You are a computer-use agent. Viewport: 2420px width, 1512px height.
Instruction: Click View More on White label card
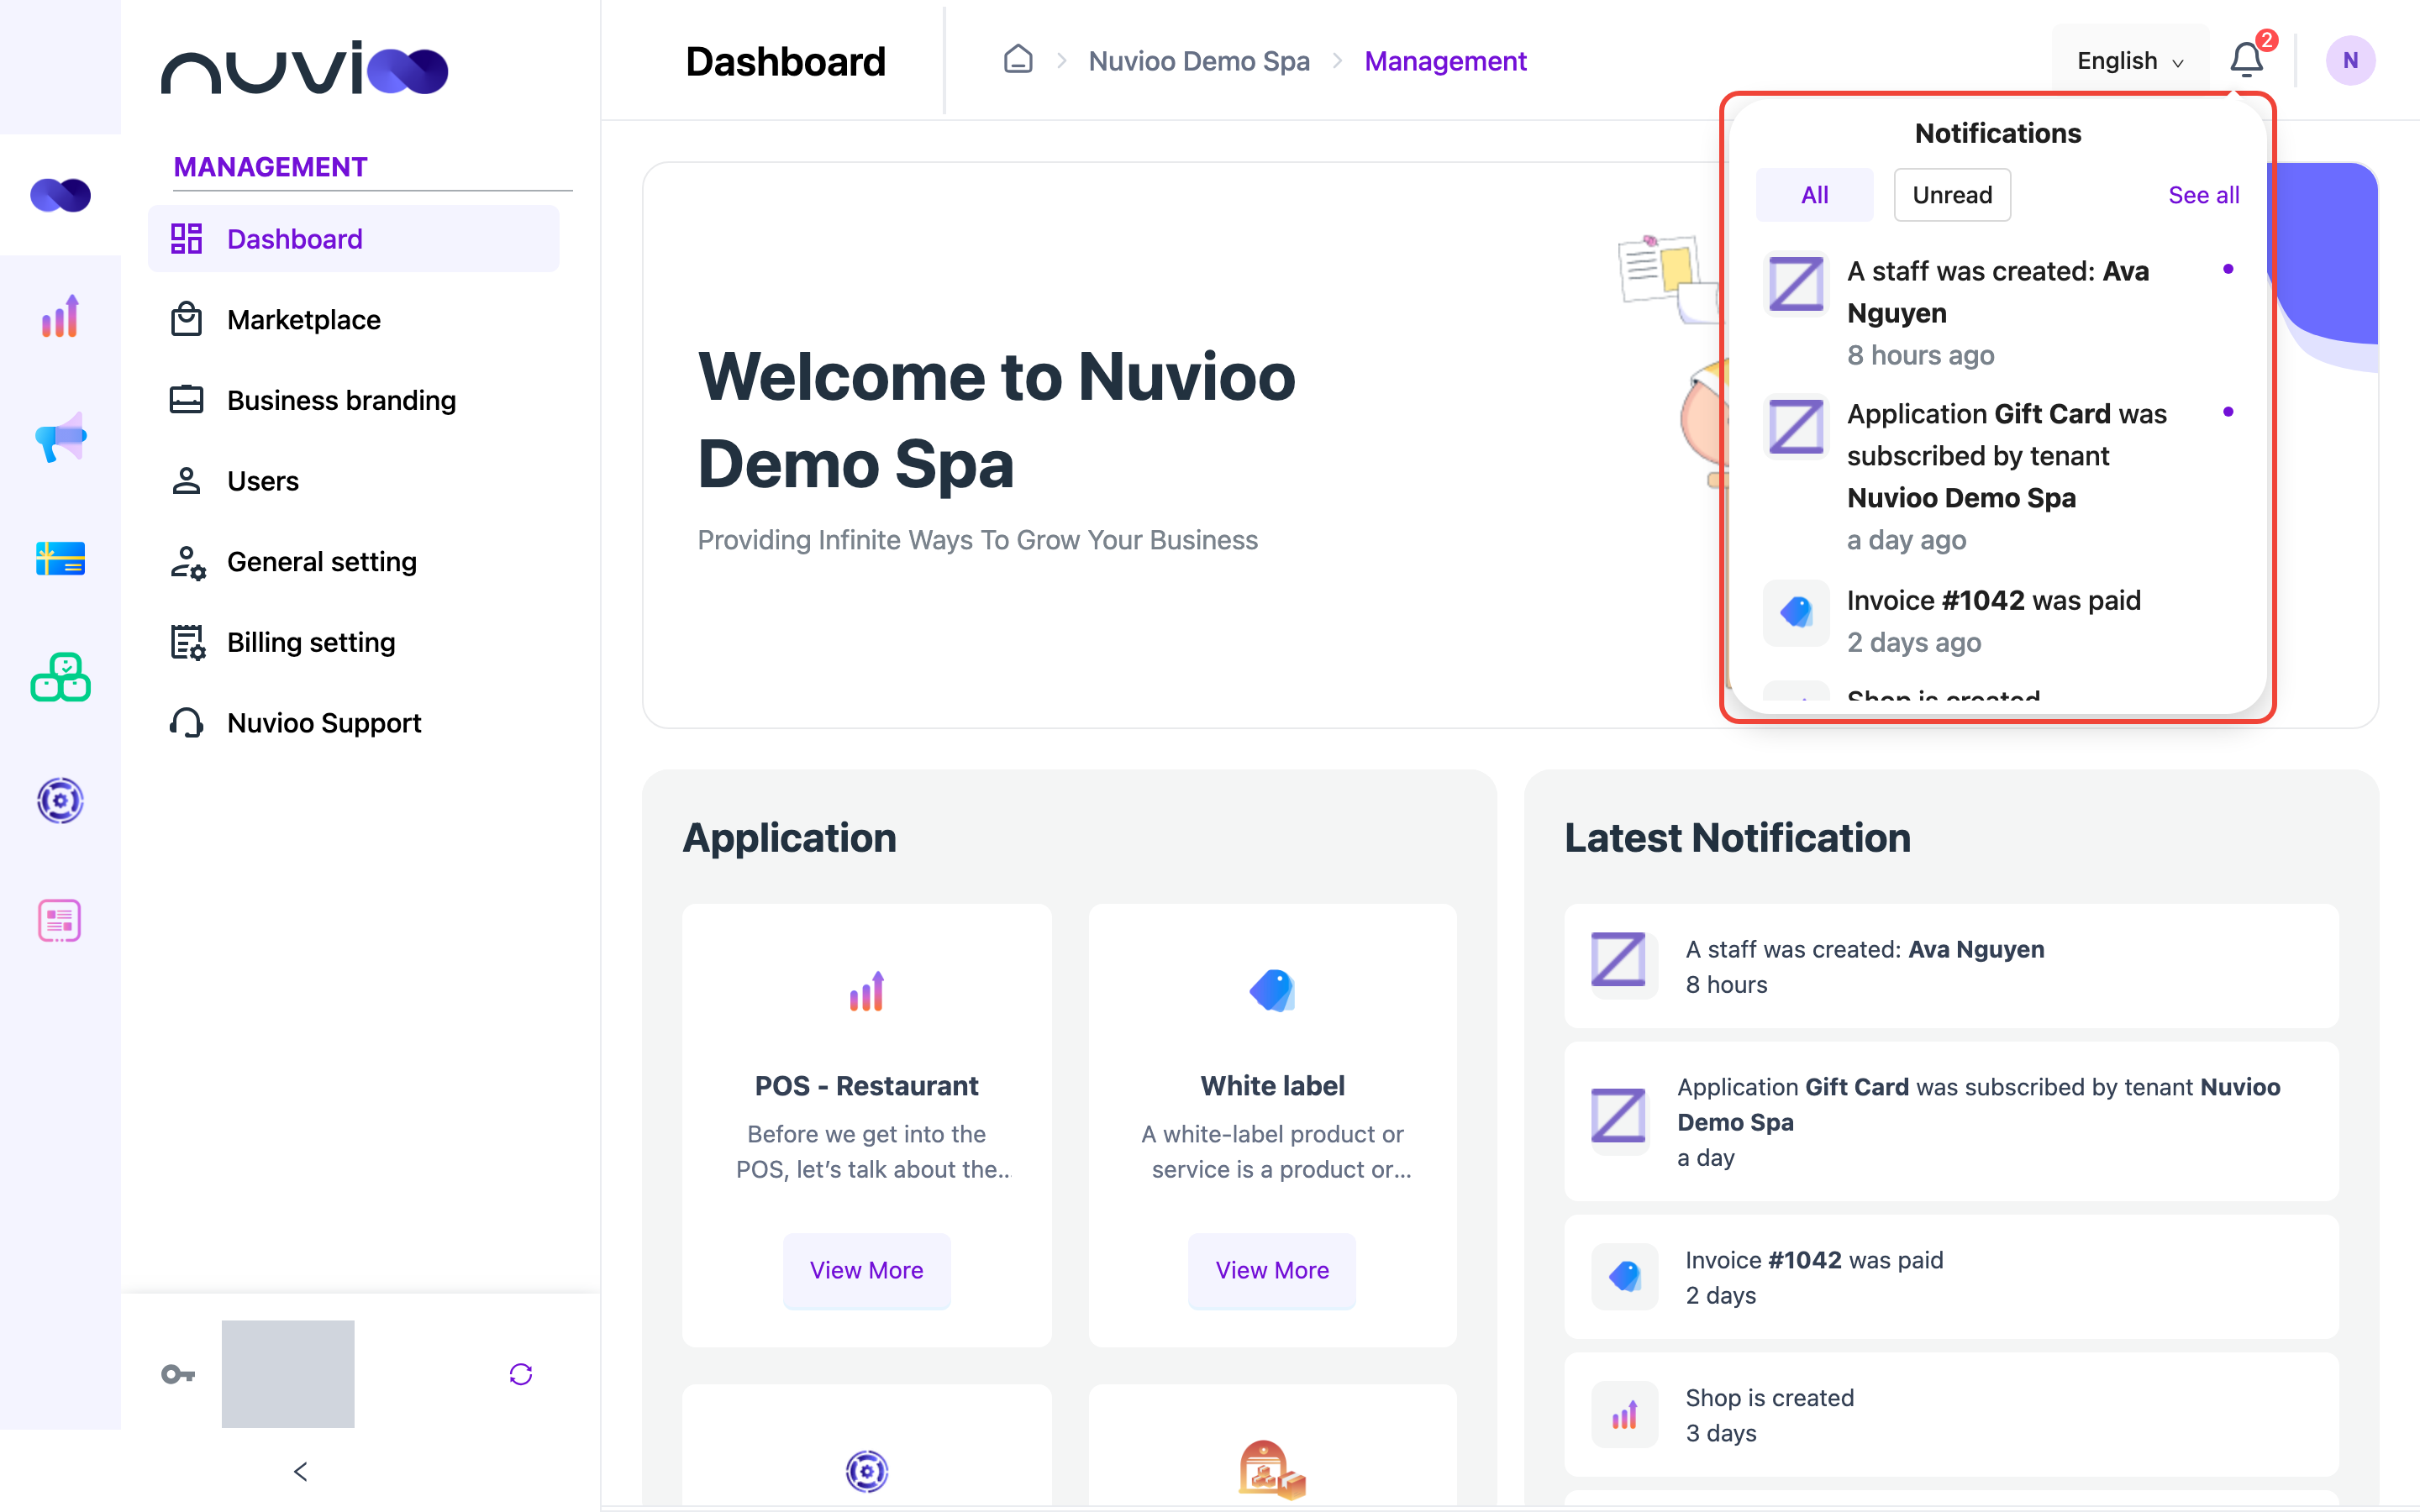tap(1272, 1270)
